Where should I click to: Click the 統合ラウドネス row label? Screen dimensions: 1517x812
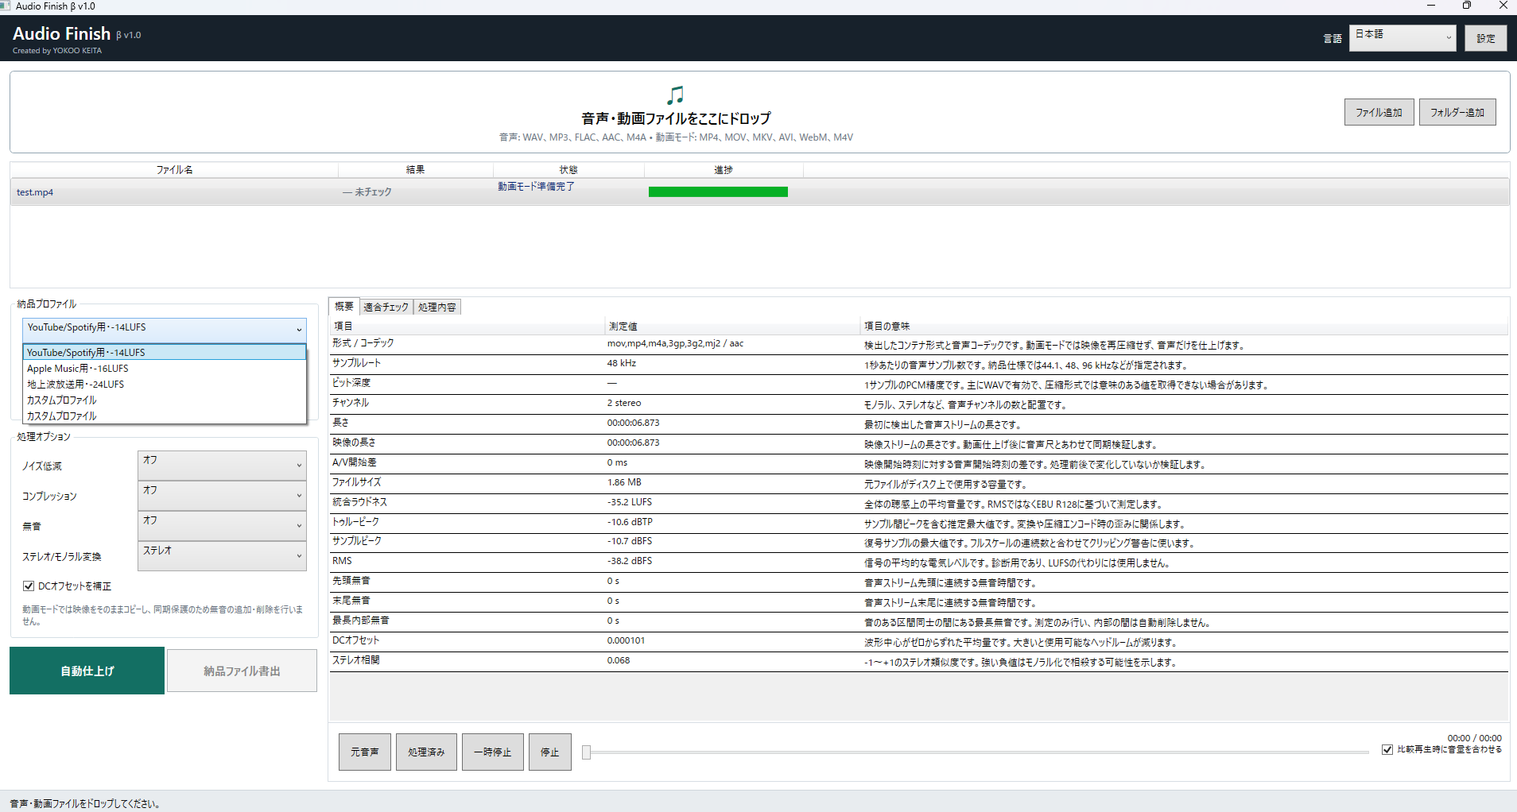(359, 502)
